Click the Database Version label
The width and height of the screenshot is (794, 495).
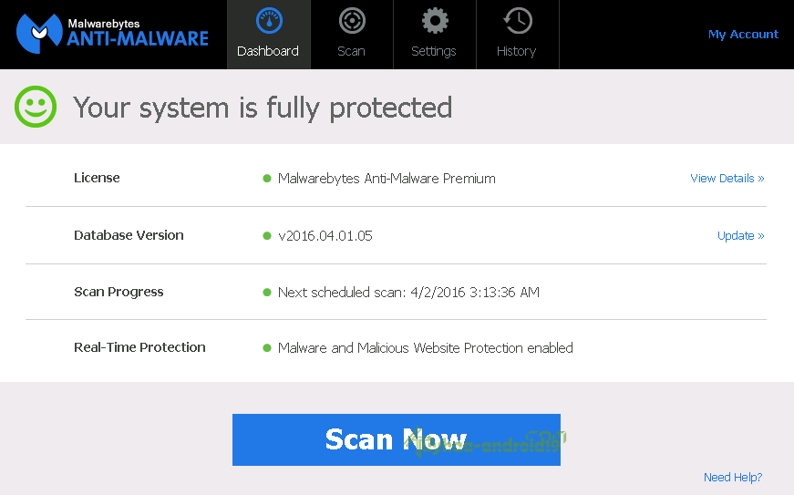129,235
